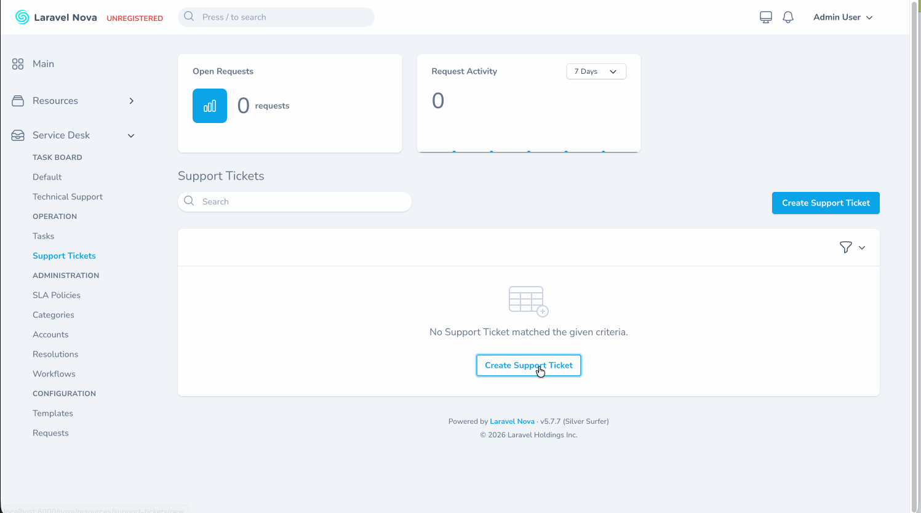921x513 pixels.
Task: Click the Open Requests bar chart icon
Action: (x=210, y=106)
